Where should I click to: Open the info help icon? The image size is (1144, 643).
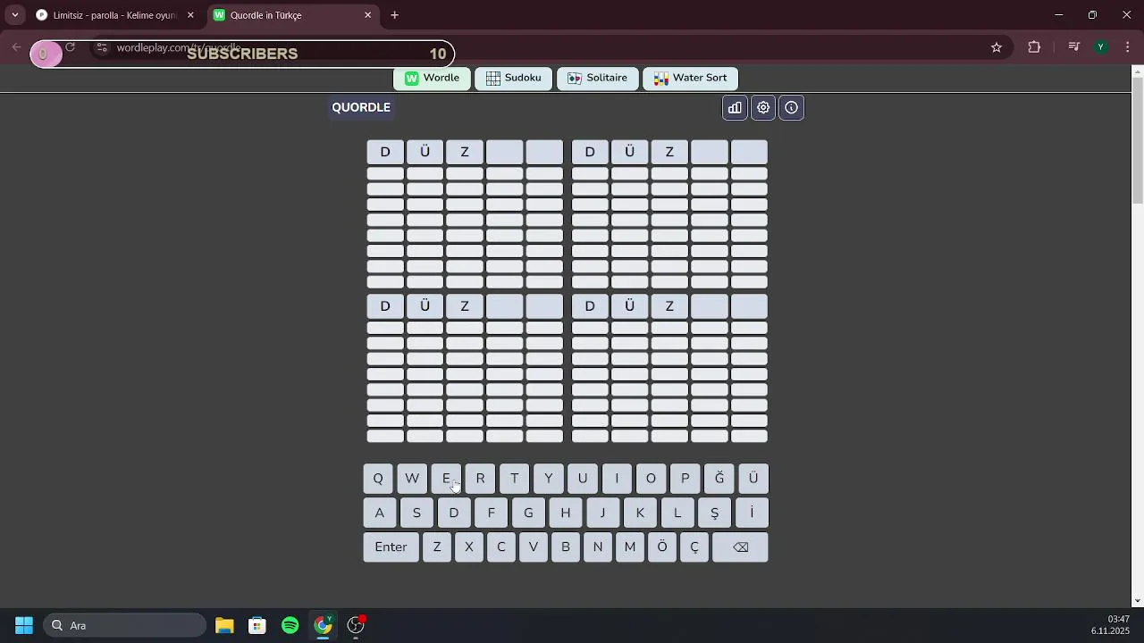tap(792, 108)
